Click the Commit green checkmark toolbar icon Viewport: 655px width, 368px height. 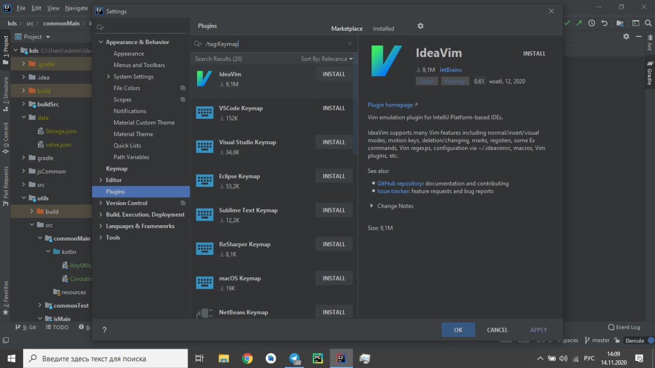[567, 23]
